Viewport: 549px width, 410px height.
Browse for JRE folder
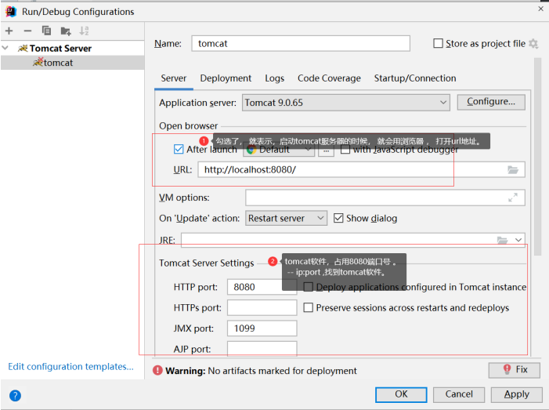[x=502, y=240]
